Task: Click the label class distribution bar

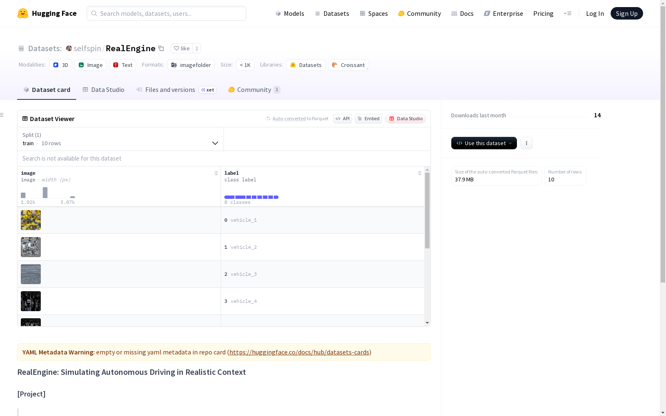Action: [x=251, y=197]
